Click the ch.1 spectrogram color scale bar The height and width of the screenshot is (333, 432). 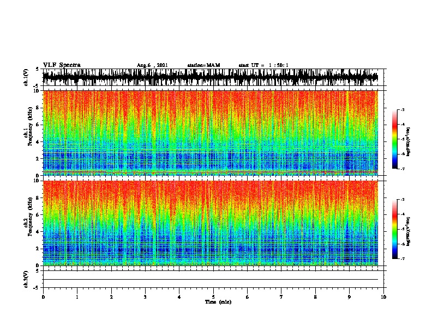click(395, 139)
